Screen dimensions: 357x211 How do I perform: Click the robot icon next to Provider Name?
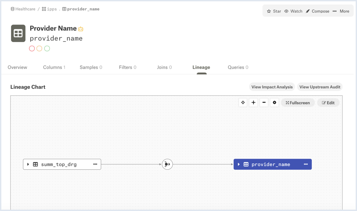(x=81, y=29)
